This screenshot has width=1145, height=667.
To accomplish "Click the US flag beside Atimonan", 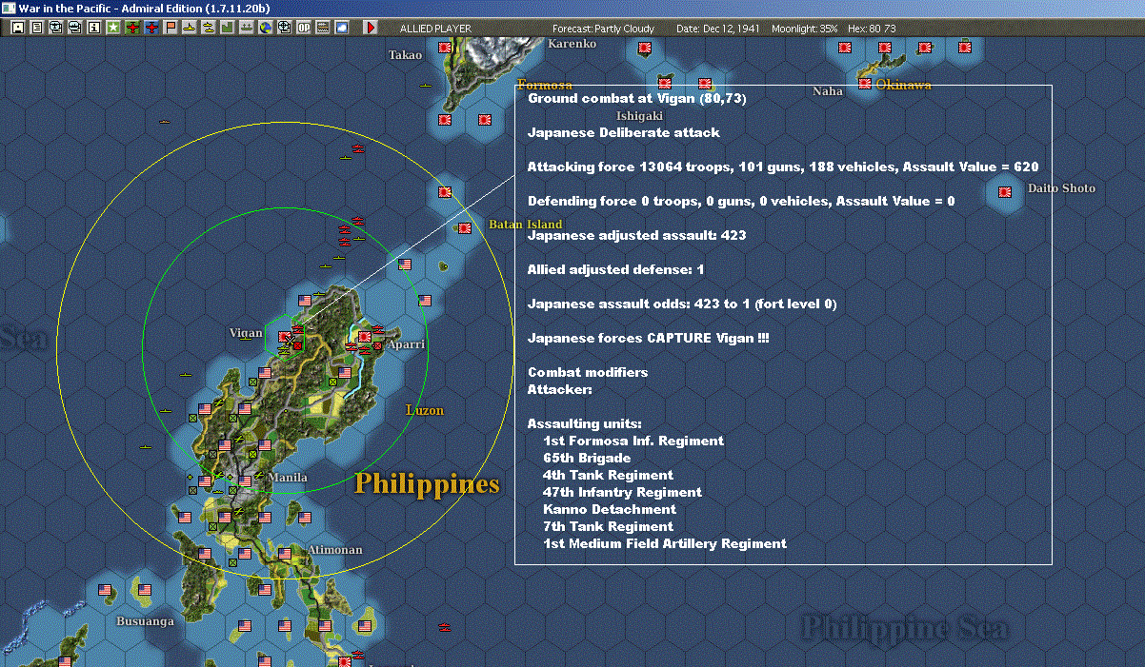I will (285, 553).
